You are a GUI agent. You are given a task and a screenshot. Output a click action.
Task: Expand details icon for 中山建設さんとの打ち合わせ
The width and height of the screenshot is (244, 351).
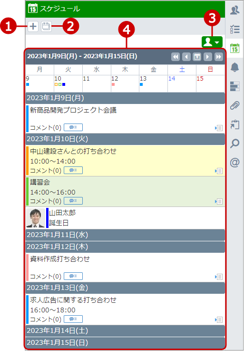tap(219, 171)
